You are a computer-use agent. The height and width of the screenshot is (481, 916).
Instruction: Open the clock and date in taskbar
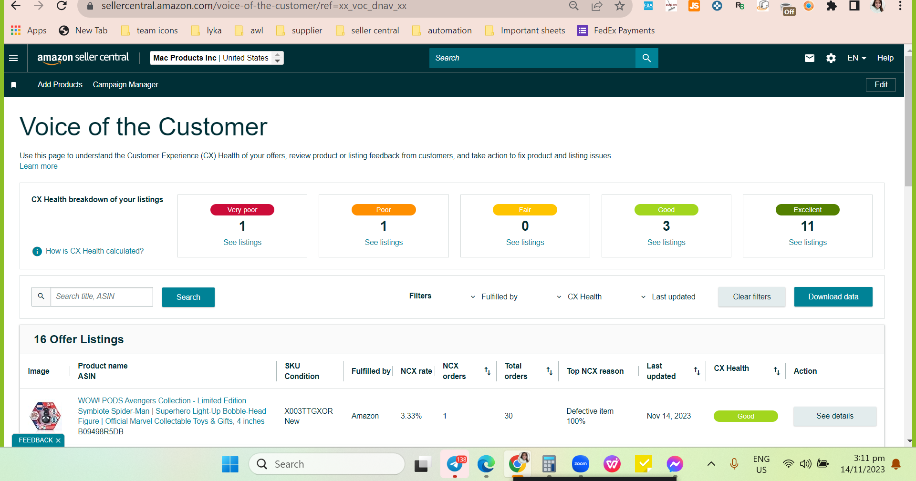(863, 464)
